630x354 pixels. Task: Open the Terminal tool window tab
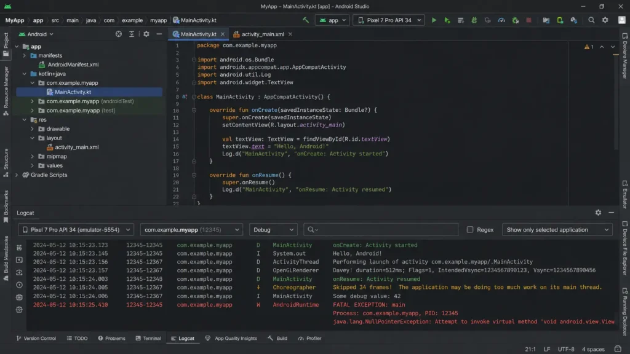pyautogui.click(x=148, y=339)
